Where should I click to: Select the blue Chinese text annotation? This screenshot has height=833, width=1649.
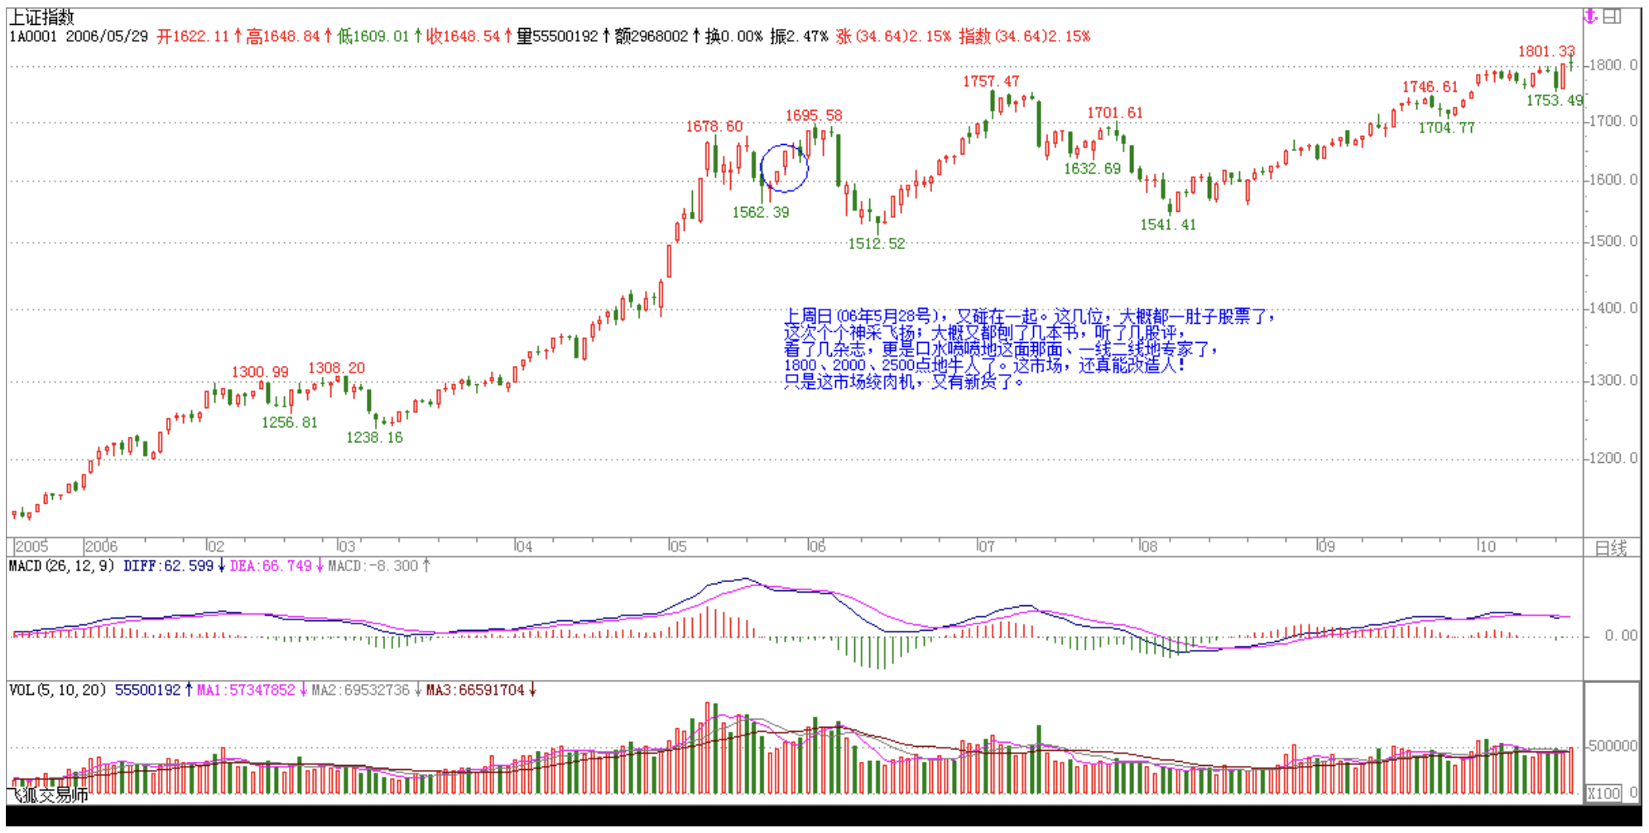point(1026,349)
